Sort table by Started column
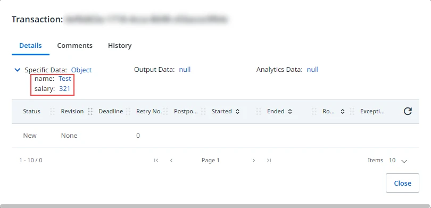 pos(238,112)
